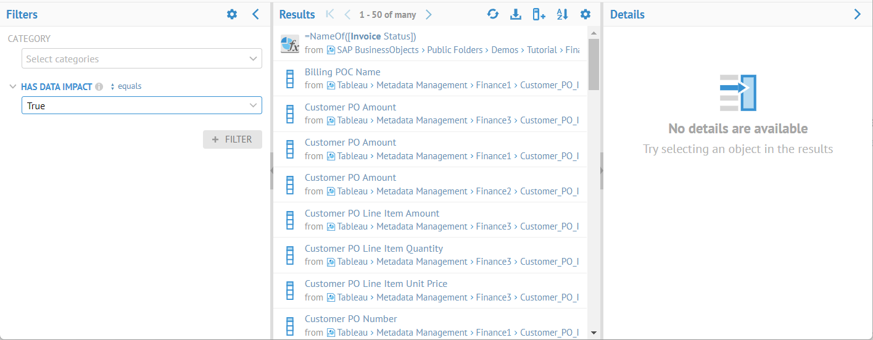Show info for Has Data Impact filter

click(99, 87)
